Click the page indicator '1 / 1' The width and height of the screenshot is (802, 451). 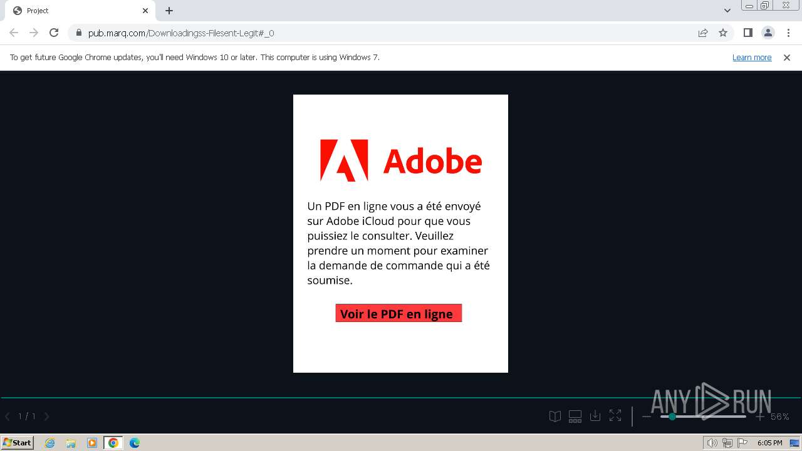tap(26, 416)
